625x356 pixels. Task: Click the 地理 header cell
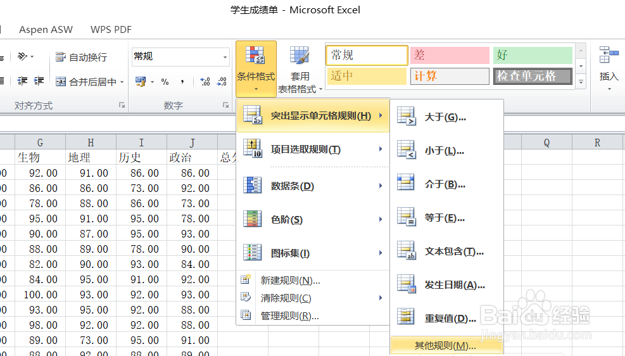[x=91, y=158]
